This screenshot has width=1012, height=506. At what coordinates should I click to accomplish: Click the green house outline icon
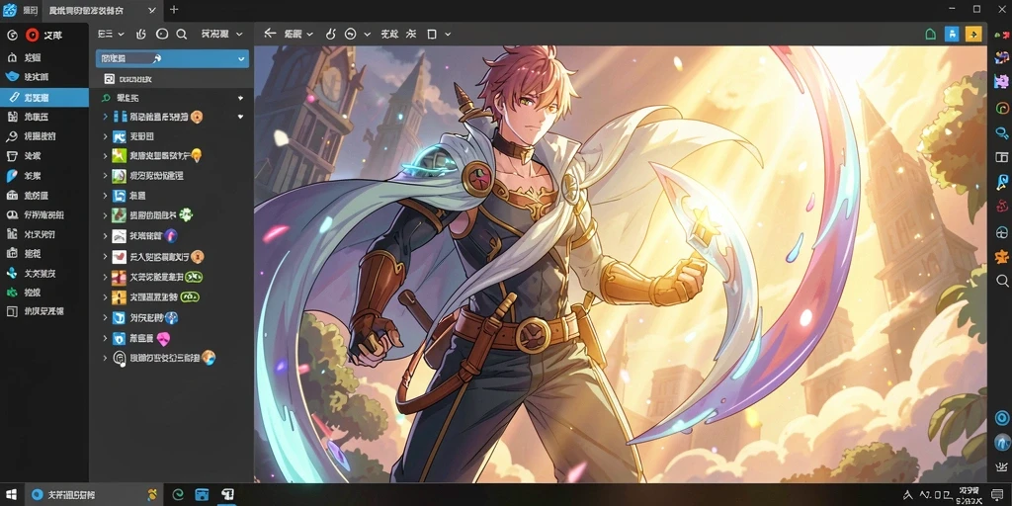tap(930, 35)
